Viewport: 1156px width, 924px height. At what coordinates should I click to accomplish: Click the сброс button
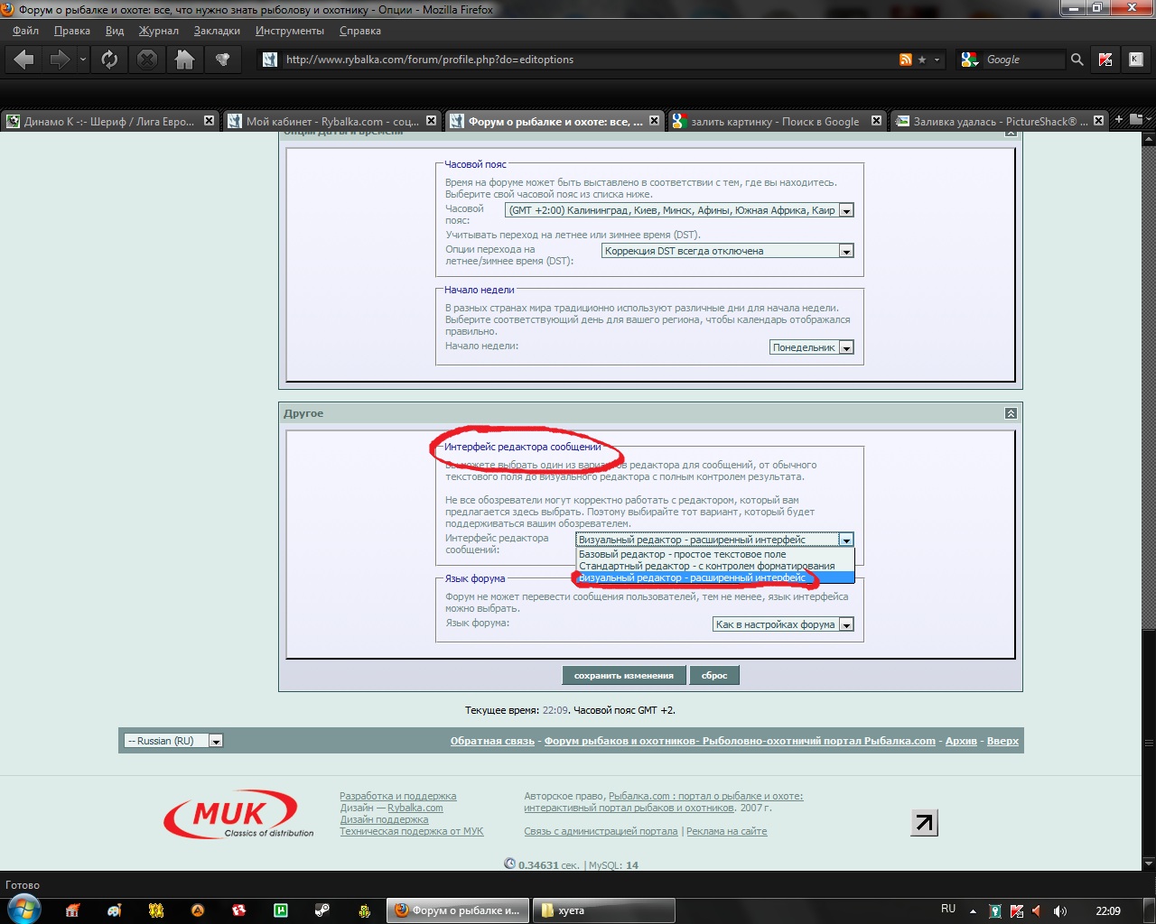click(x=714, y=675)
